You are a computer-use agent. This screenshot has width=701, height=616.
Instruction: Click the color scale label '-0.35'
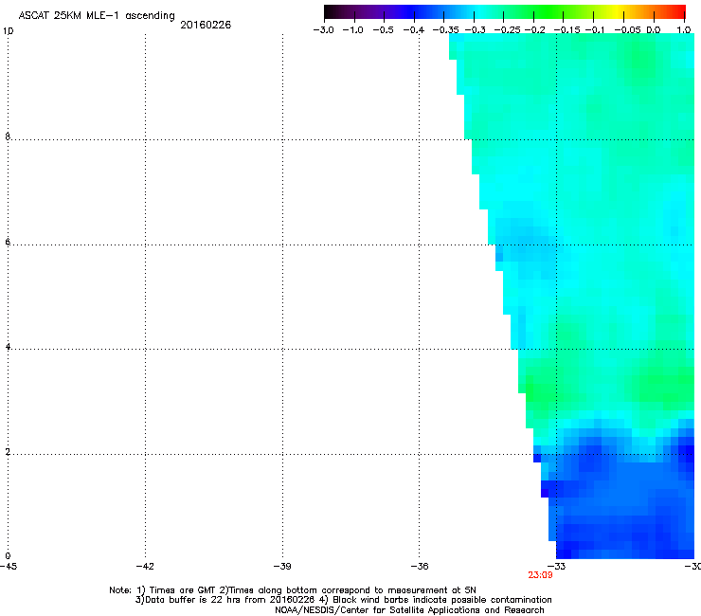coord(445,30)
